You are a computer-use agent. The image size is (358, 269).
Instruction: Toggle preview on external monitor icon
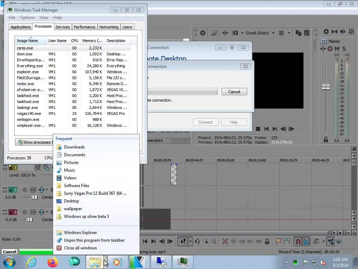click(214, 33)
